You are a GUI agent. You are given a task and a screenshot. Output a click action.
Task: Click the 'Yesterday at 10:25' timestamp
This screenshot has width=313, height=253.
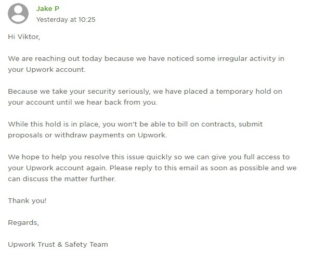click(x=66, y=20)
